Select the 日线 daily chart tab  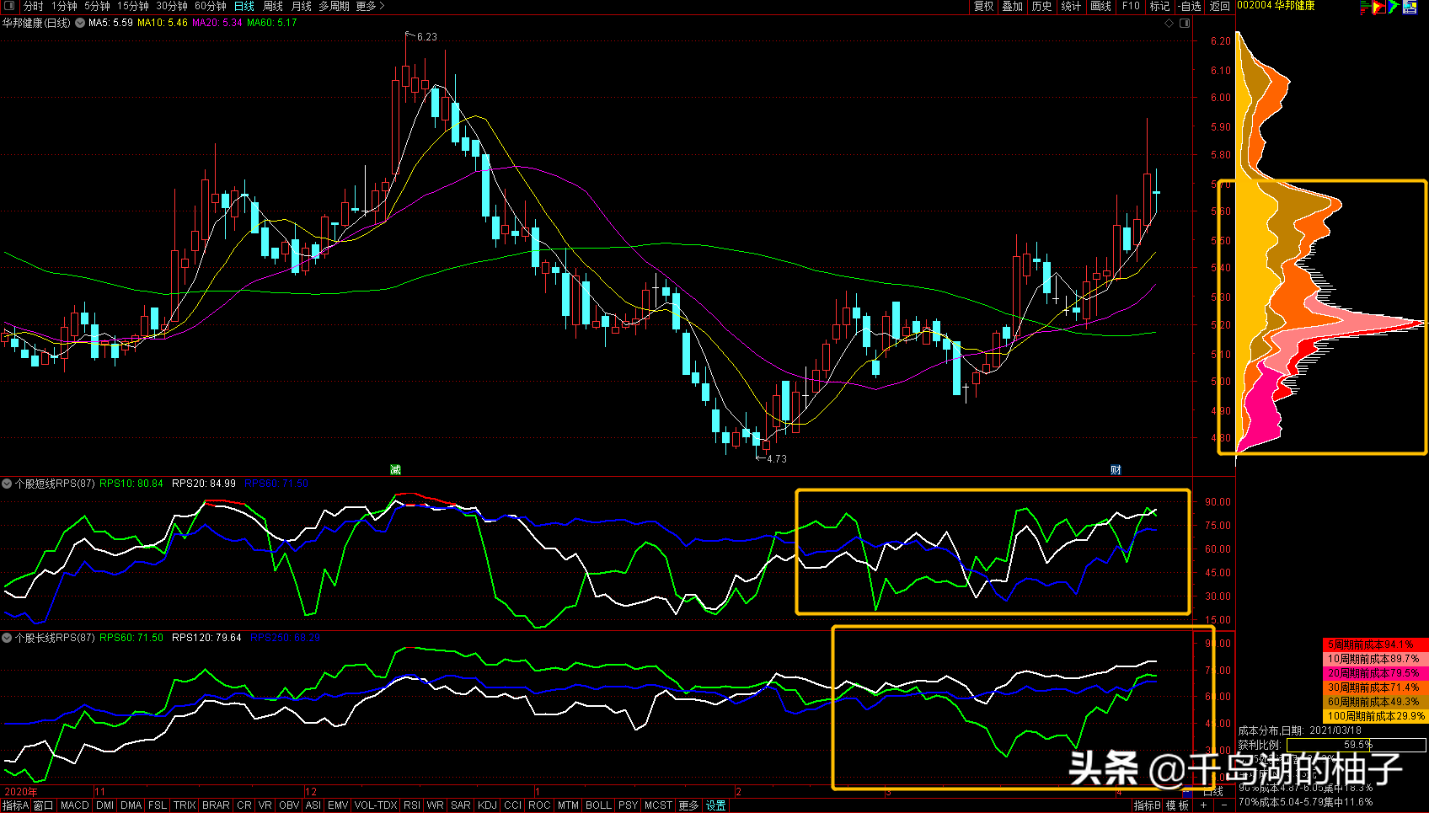[244, 6]
